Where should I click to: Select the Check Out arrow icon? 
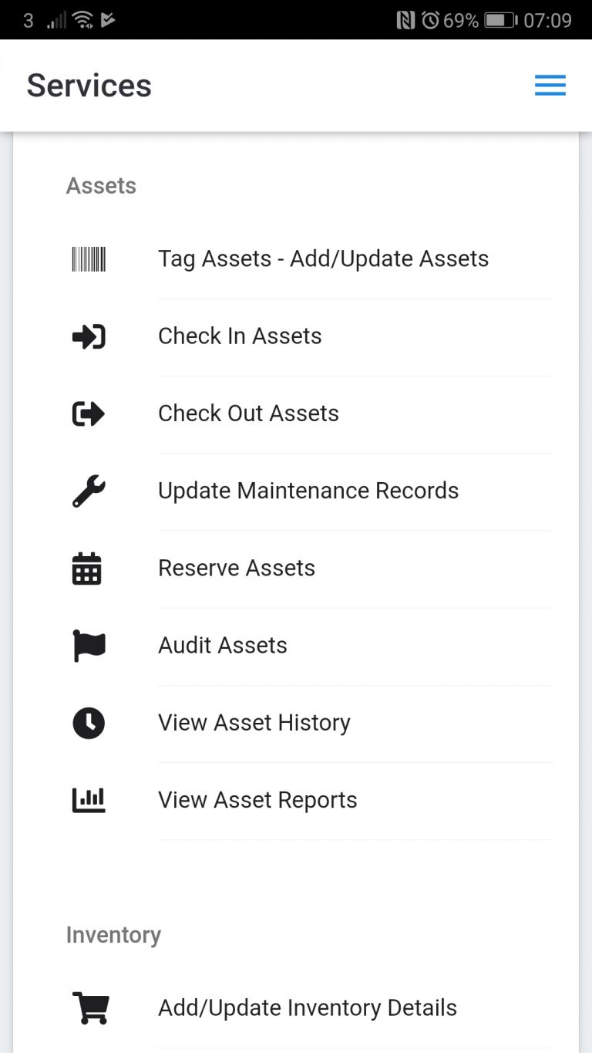(x=88, y=413)
